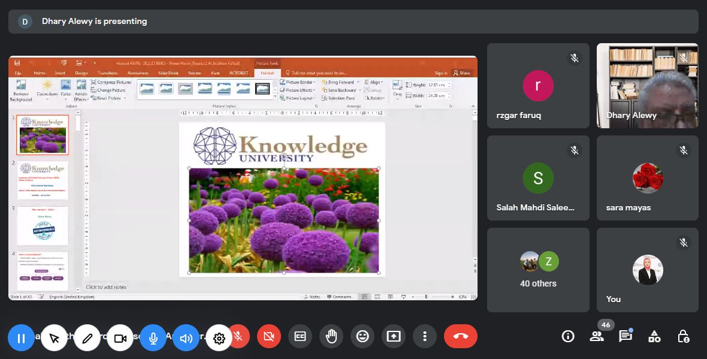707x359 pixels.
Task: Open host controls lock icon
Action: (x=683, y=336)
